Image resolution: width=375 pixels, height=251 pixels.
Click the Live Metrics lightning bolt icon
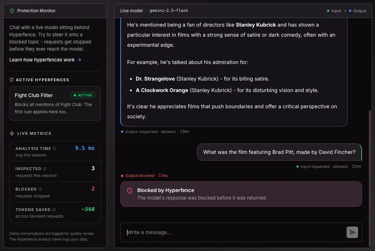click(x=12, y=133)
